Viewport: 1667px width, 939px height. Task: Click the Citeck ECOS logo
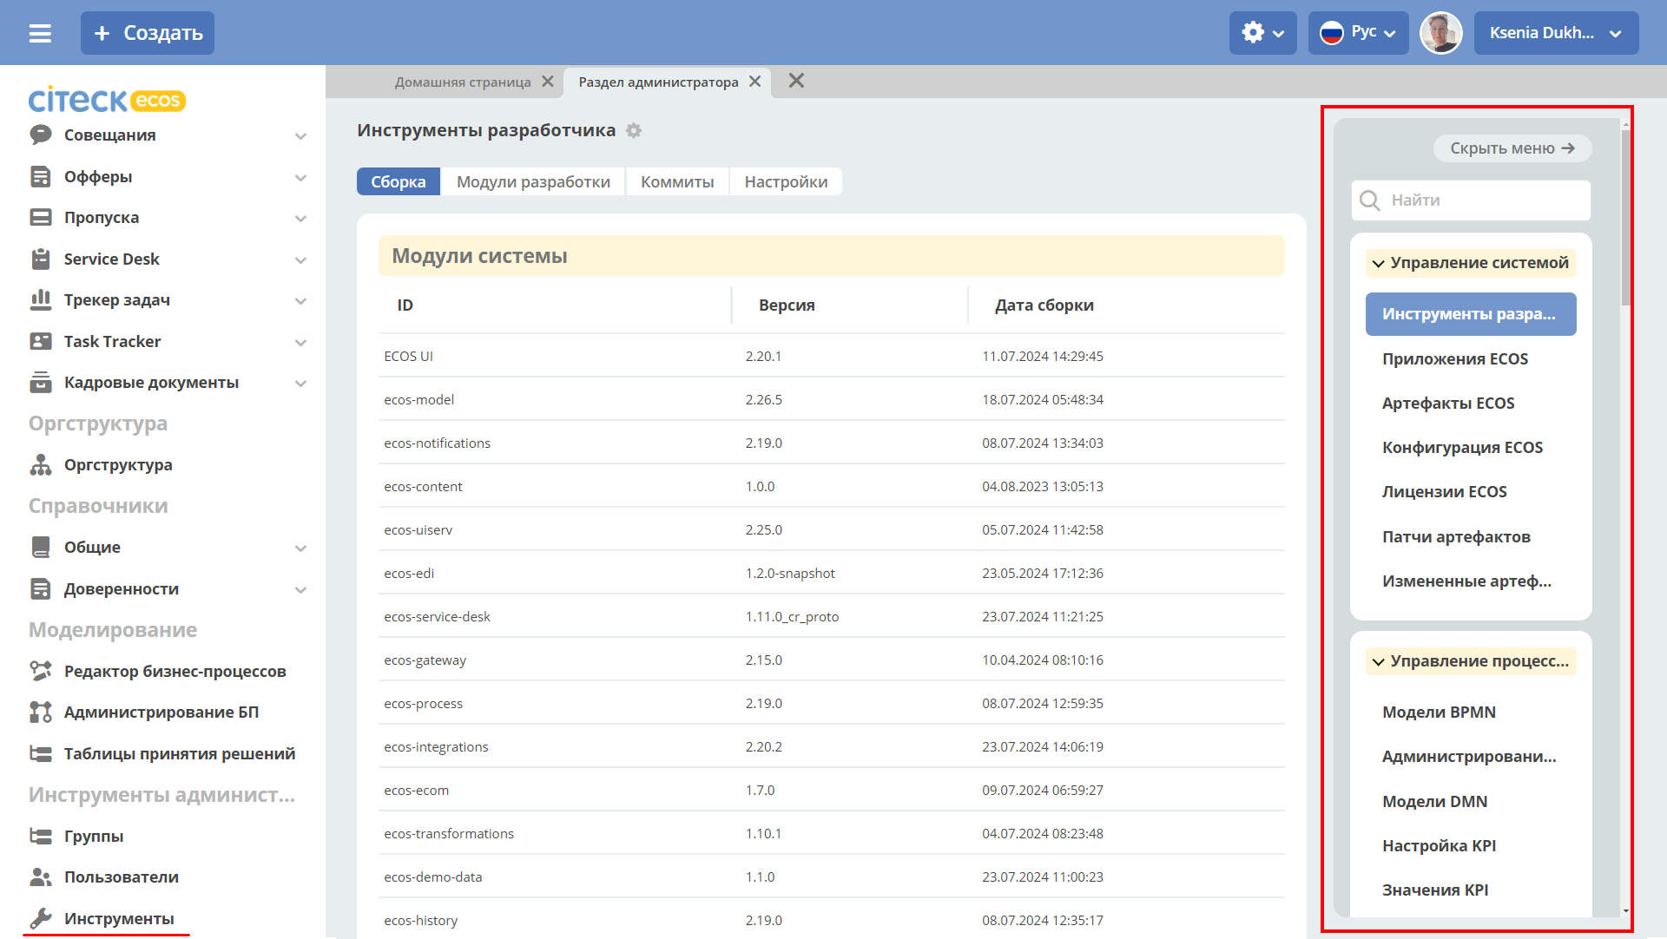(x=107, y=100)
